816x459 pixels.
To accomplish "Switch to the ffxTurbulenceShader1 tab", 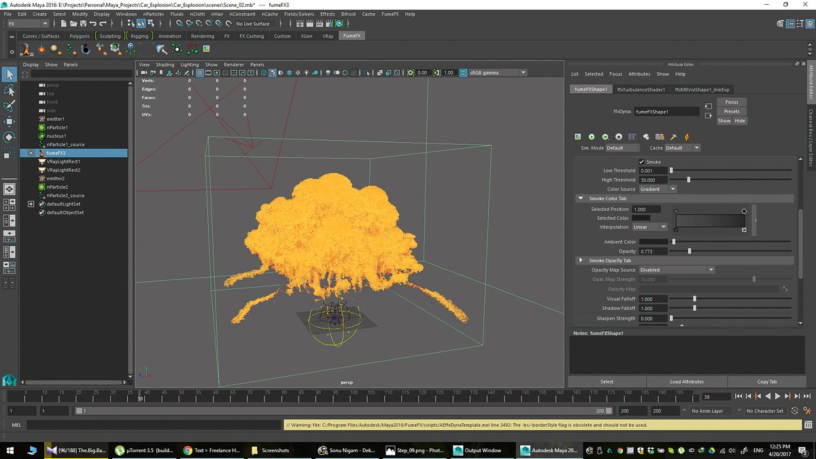I will [x=641, y=89].
